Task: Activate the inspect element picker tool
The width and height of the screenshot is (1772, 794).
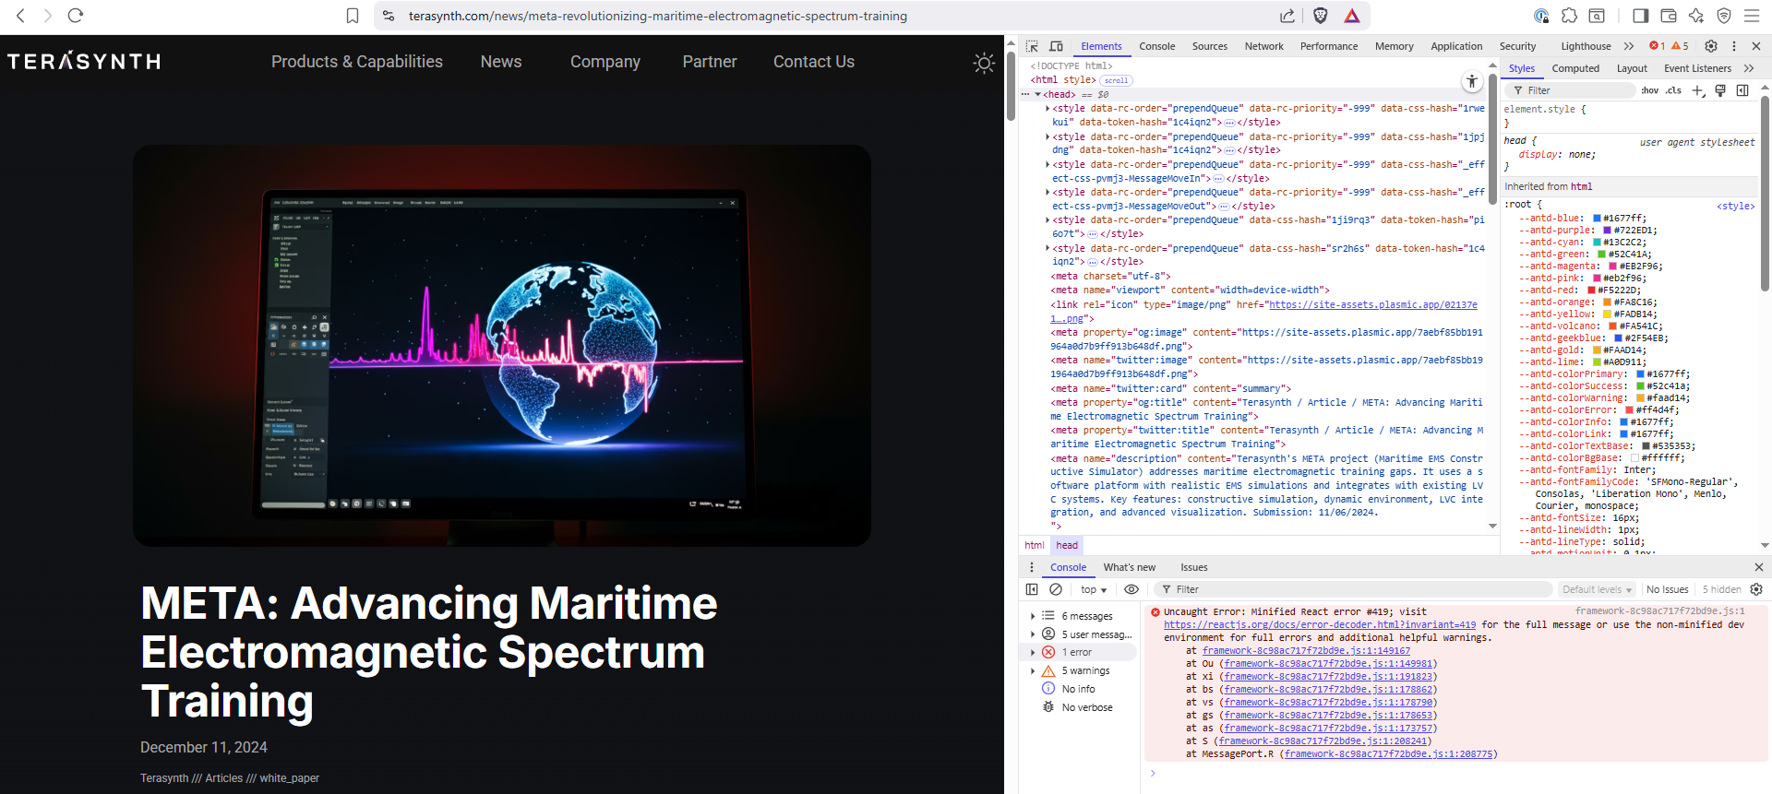Action: click(1032, 46)
